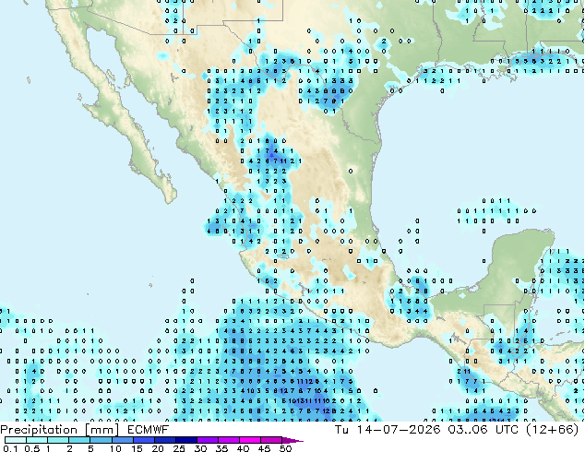Viewport: 585px width, 452px height.
Task: Click the '45' legend scale label
Action: click(x=264, y=448)
